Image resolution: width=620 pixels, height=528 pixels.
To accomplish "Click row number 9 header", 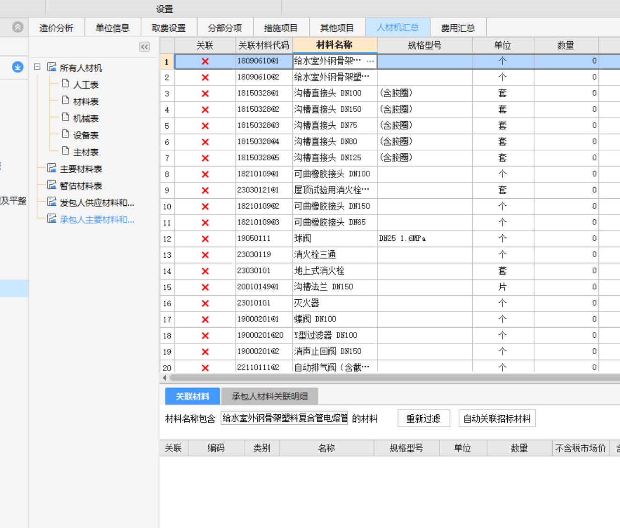I will [167, 190].
